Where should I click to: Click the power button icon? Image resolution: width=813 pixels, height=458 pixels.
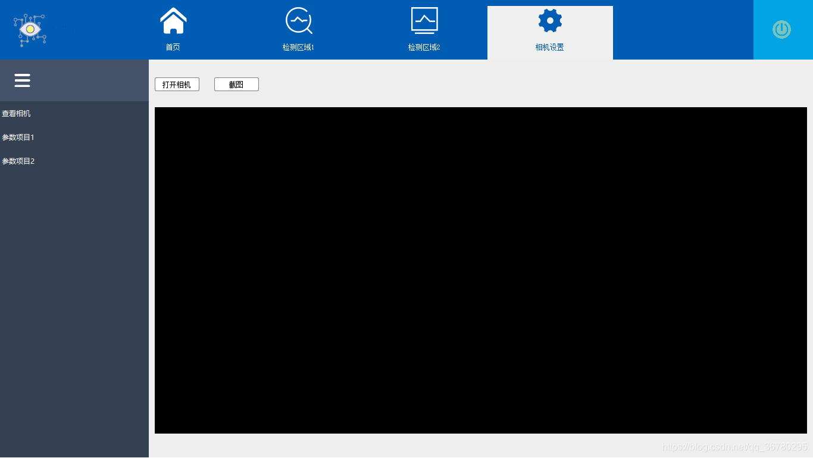(x=781, y=30)
